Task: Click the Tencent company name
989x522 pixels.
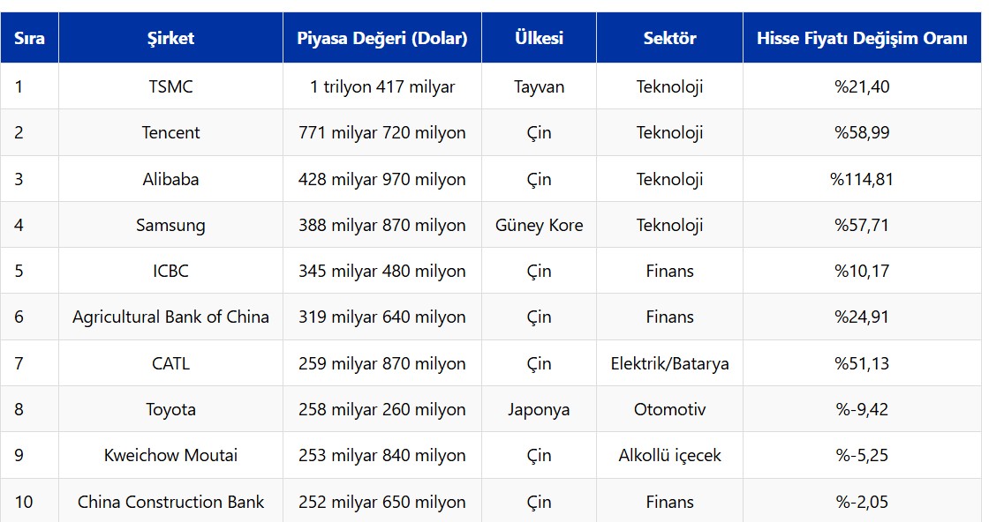Action: coord(170,132)
